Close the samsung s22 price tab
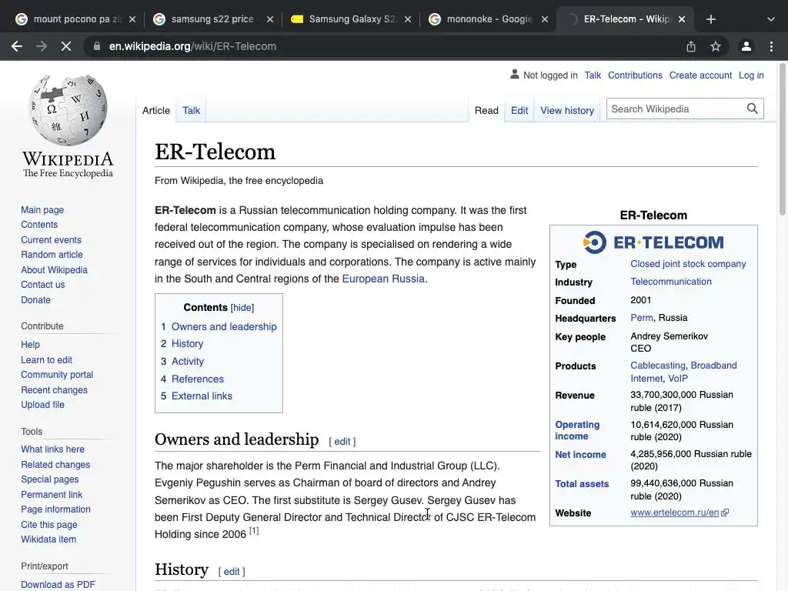Viewport: 788px width, 591px height. click(270, 19)
